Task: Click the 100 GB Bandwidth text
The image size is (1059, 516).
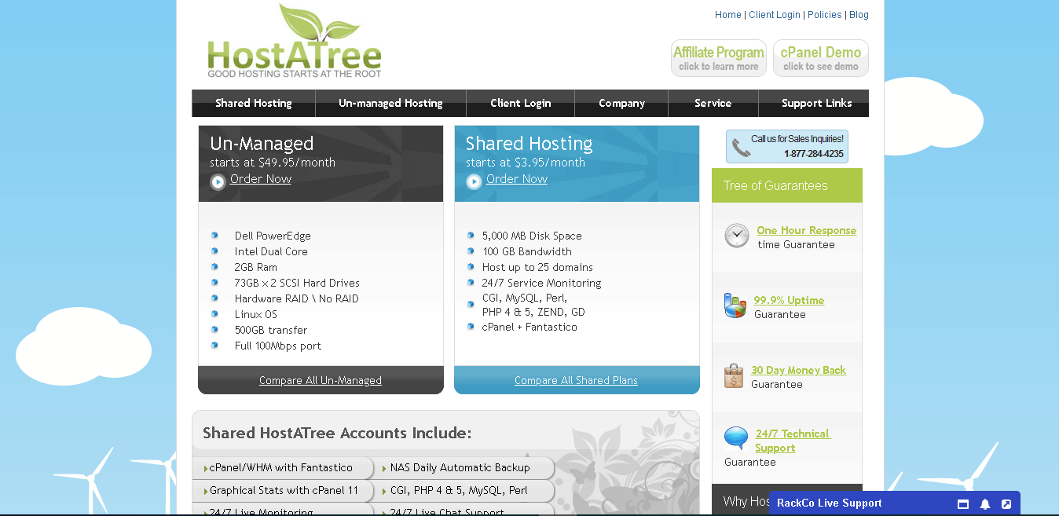Action: click(x=527, y=251)
